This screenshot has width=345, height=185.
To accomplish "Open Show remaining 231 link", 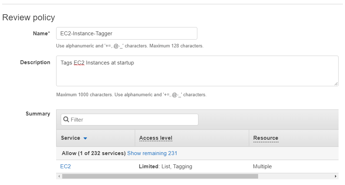I will 152,153.
